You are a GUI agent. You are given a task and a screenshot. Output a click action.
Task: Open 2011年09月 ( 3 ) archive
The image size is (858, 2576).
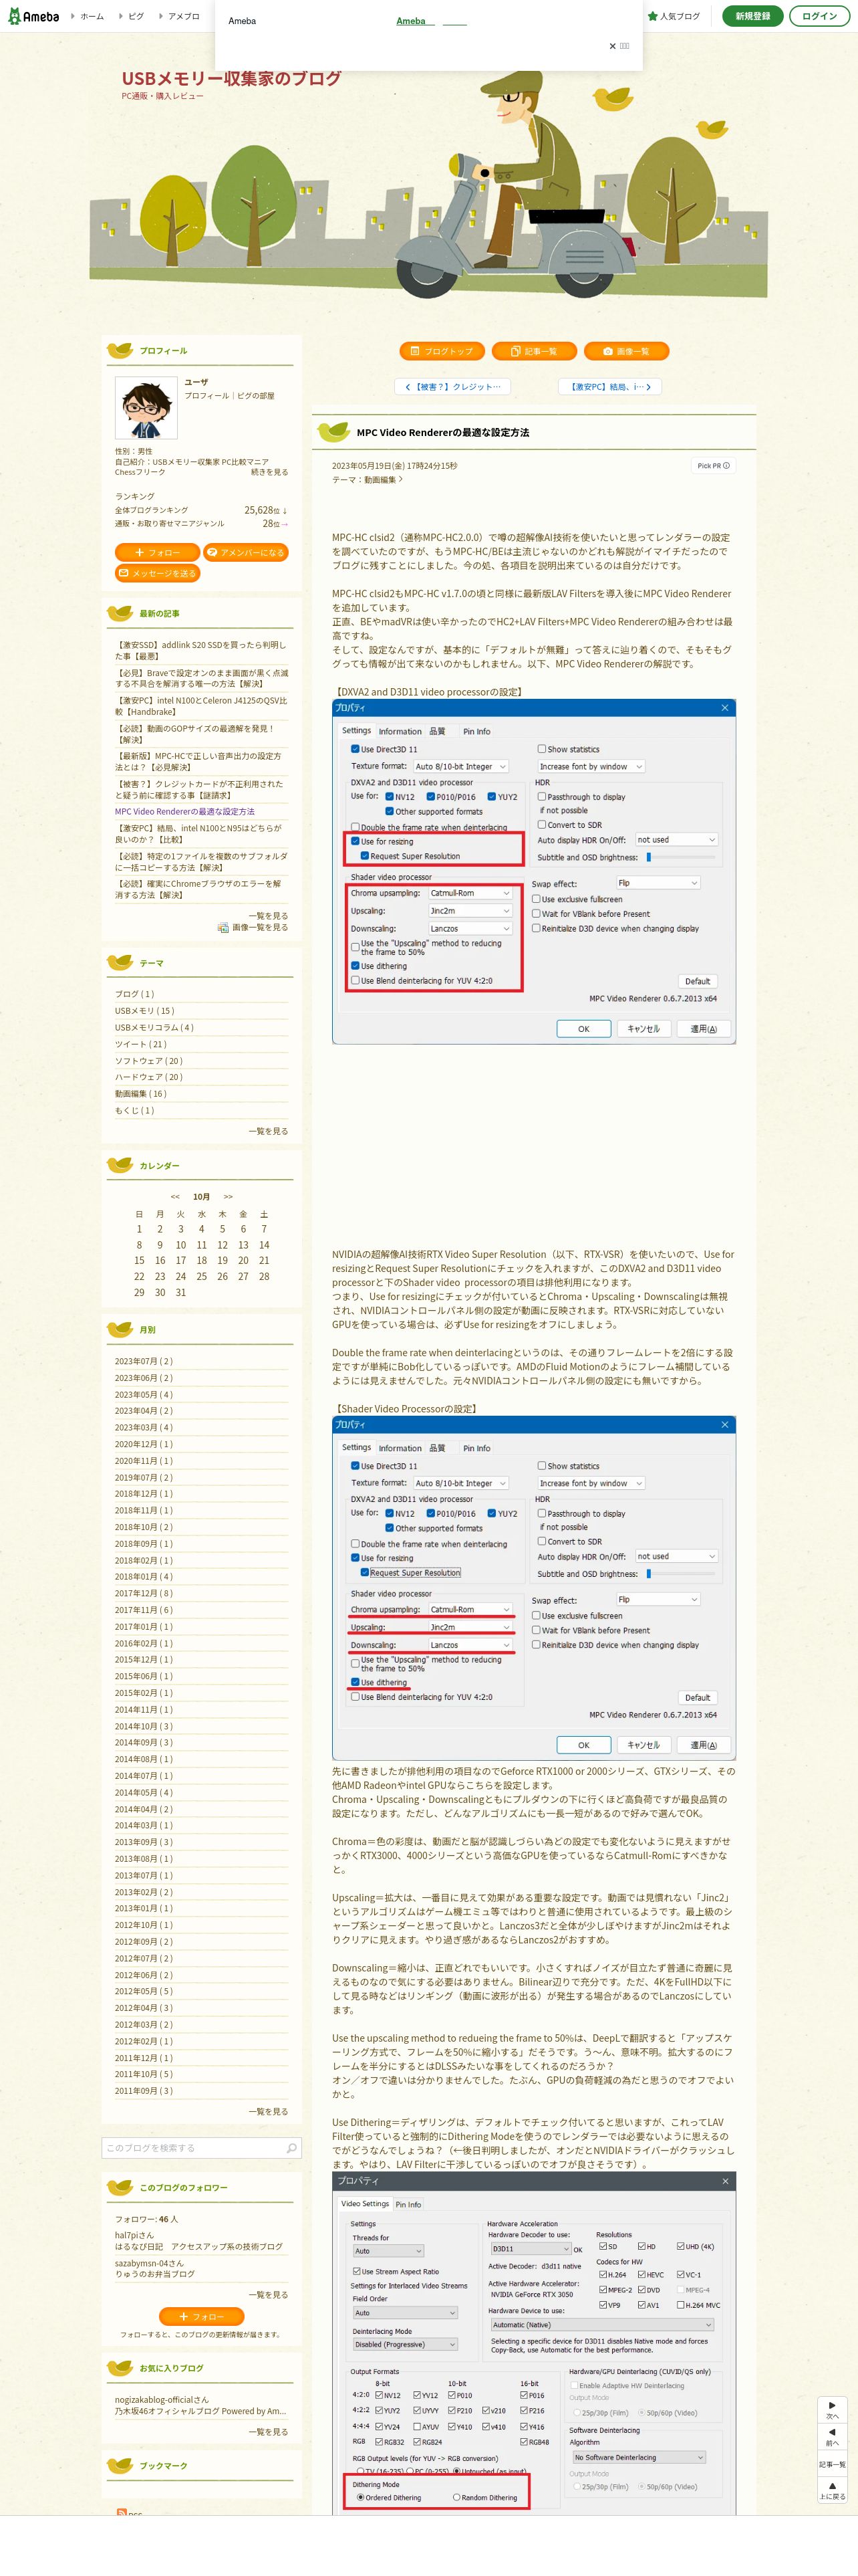click(x=143, y=2091)
